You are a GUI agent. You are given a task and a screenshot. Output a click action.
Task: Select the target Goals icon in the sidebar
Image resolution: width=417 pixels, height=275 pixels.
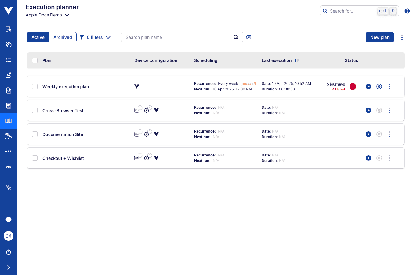pos(8,45)
